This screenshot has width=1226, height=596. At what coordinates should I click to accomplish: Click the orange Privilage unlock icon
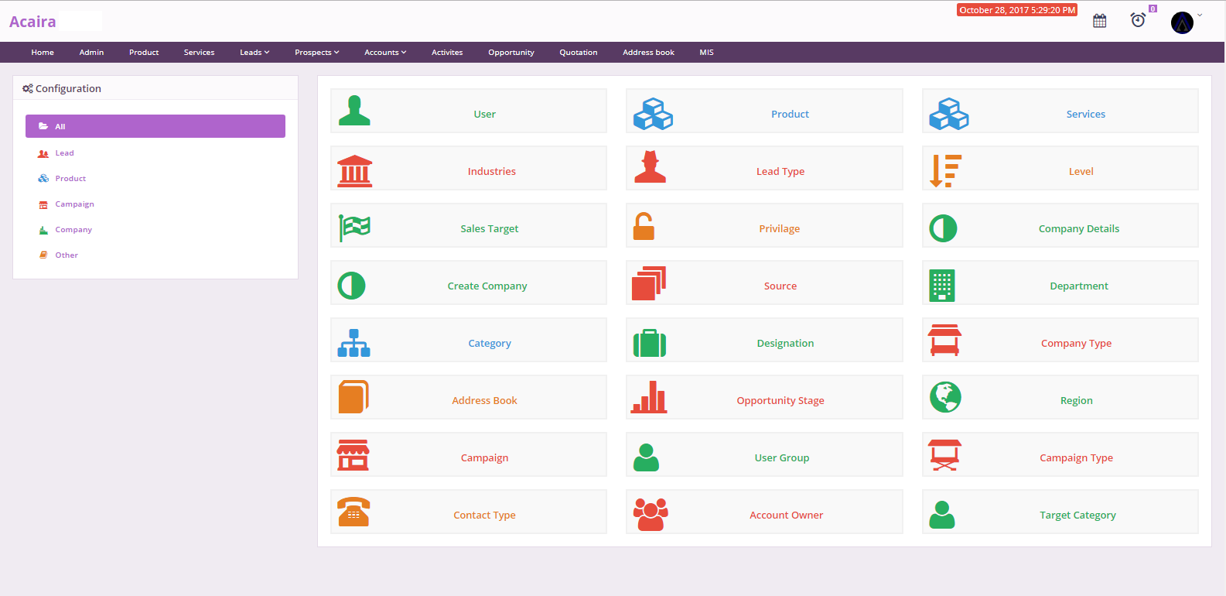pyautogui.click(x=644, y=227)
